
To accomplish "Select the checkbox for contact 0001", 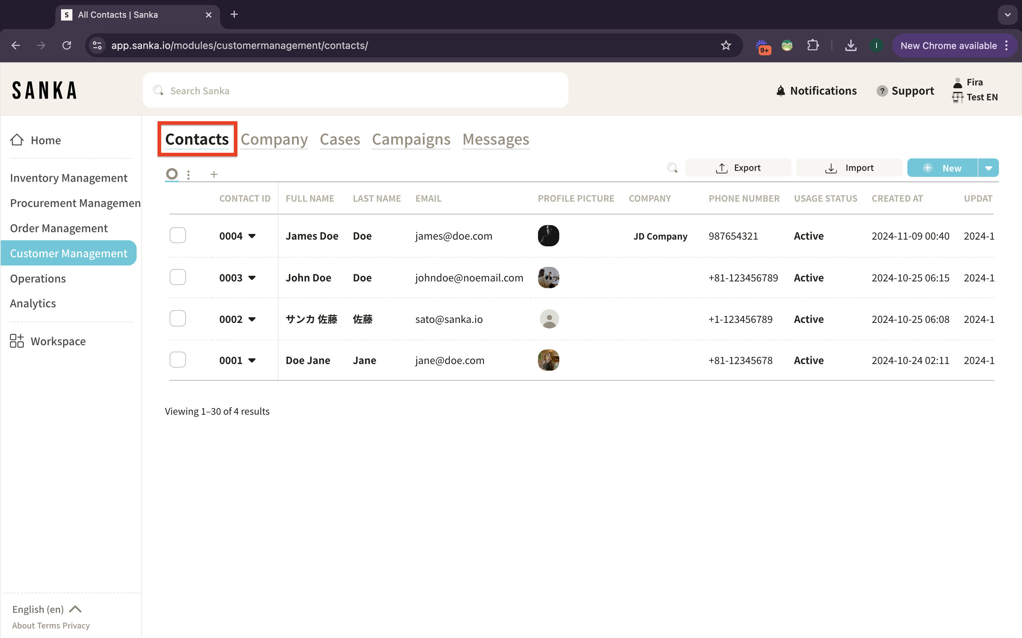I will coord(178,359).
